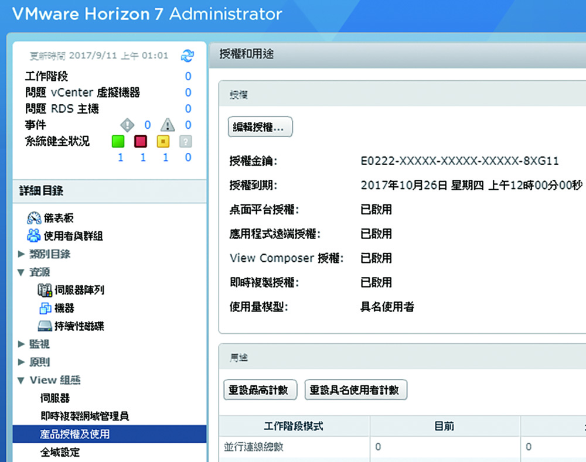Click the 具名使用者 usage model value

(x=387, y=307)
